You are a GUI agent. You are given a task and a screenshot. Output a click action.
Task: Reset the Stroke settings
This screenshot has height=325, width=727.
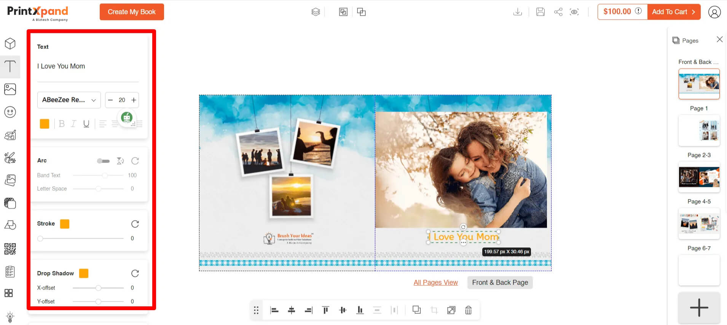coord(135,224)
